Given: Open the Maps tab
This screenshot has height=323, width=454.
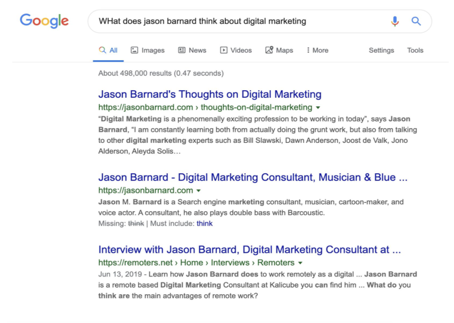Looking at the screenshot, I should tap(279, 51).
